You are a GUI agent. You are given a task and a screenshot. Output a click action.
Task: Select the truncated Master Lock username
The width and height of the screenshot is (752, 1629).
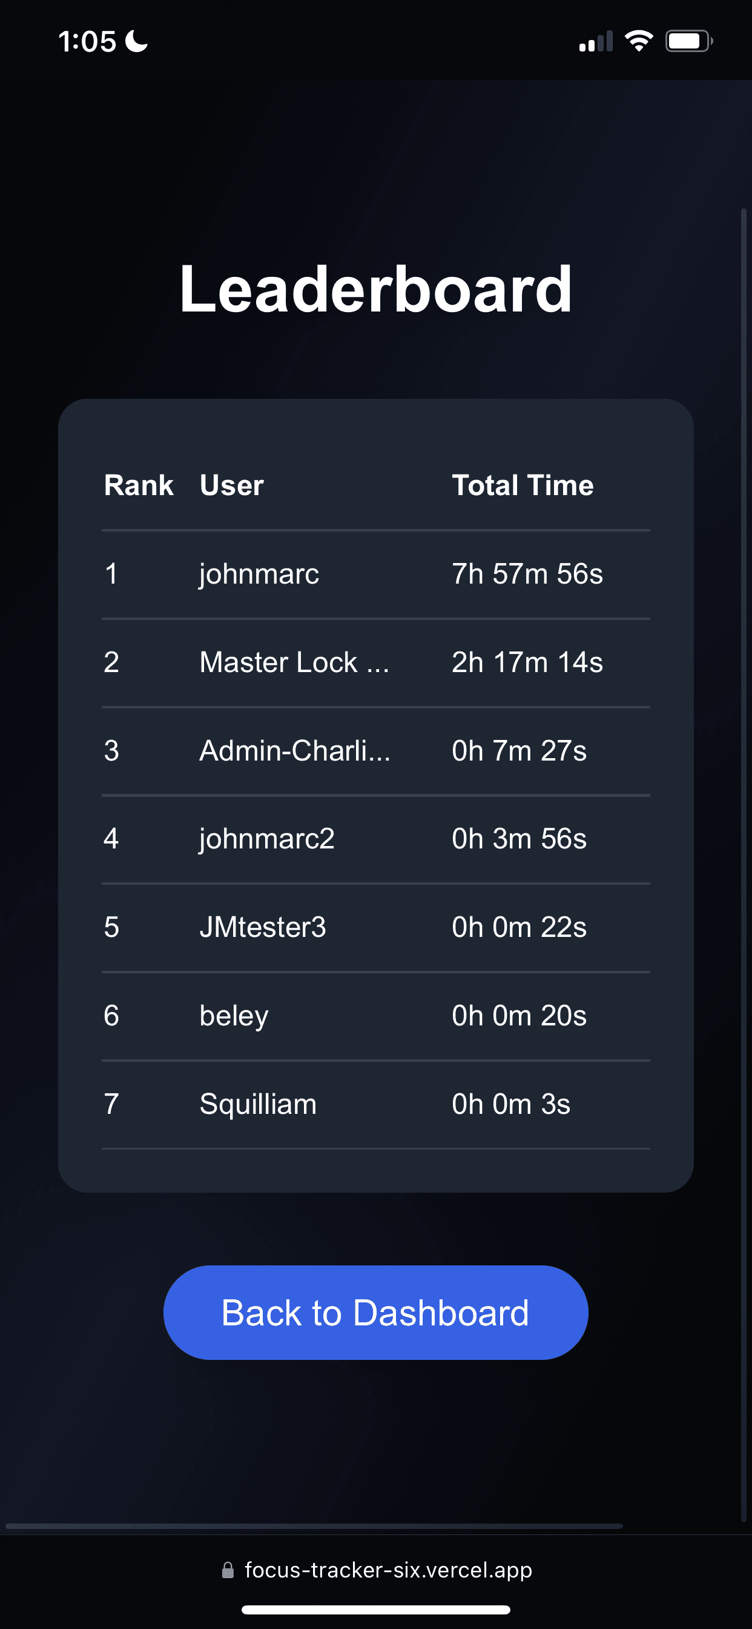[x=294, y=662]
